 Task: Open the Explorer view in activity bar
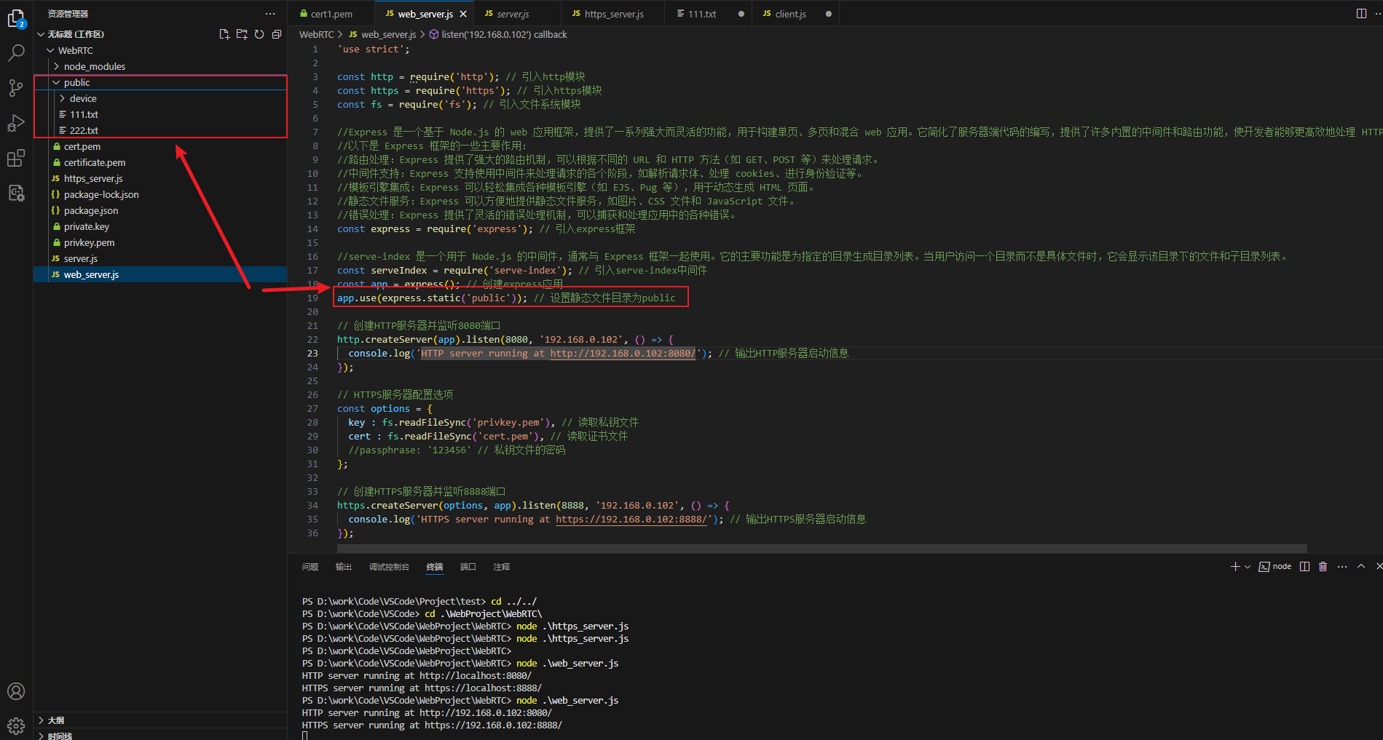16,18
